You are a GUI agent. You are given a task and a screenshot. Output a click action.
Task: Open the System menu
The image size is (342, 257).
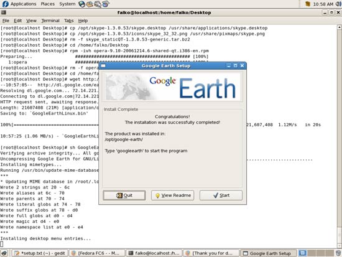pyautogui.click(x=67, y=4)
